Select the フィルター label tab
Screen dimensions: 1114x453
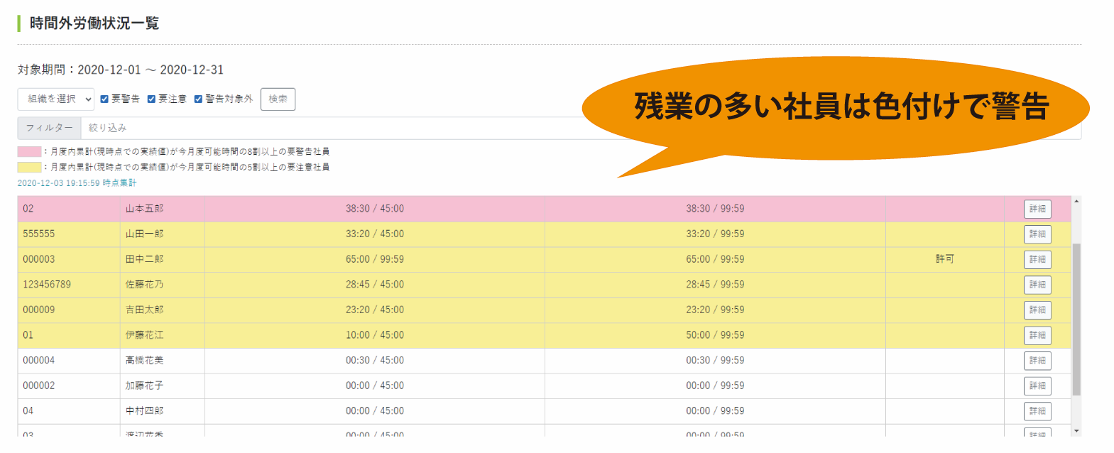(49, 129)
